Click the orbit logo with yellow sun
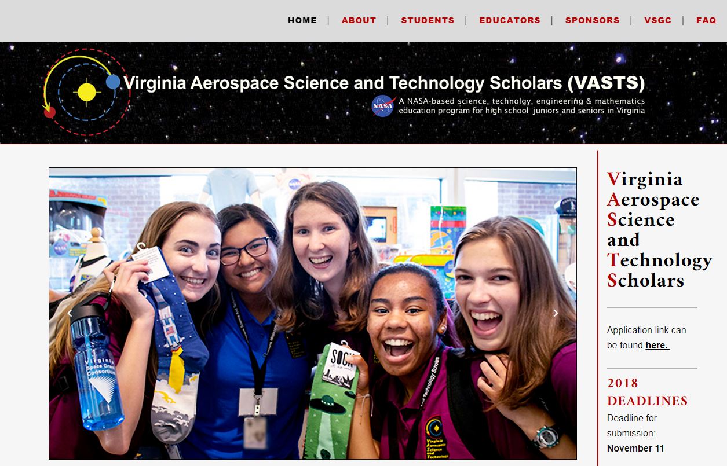This screenshot has width=727, height=466. 86,92
